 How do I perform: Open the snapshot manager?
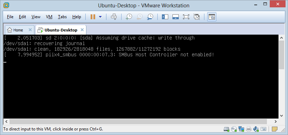[x=150, y=17]
